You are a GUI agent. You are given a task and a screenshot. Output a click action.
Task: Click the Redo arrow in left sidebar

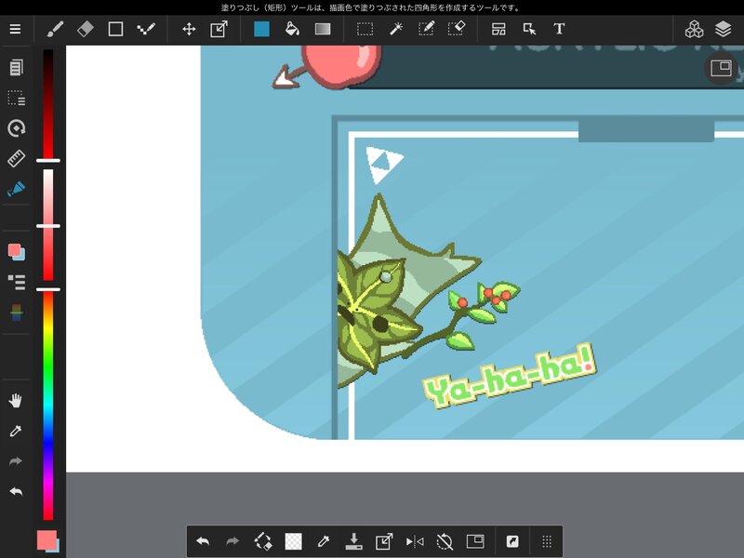tap(16, 461)
